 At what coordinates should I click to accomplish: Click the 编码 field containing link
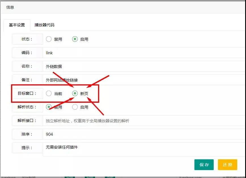pos(142,53)
